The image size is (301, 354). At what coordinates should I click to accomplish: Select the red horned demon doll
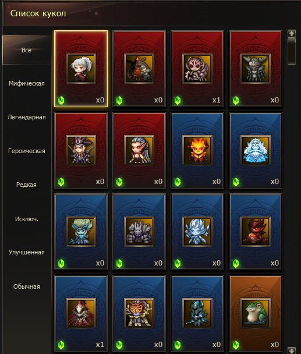[x=256, y=232]
